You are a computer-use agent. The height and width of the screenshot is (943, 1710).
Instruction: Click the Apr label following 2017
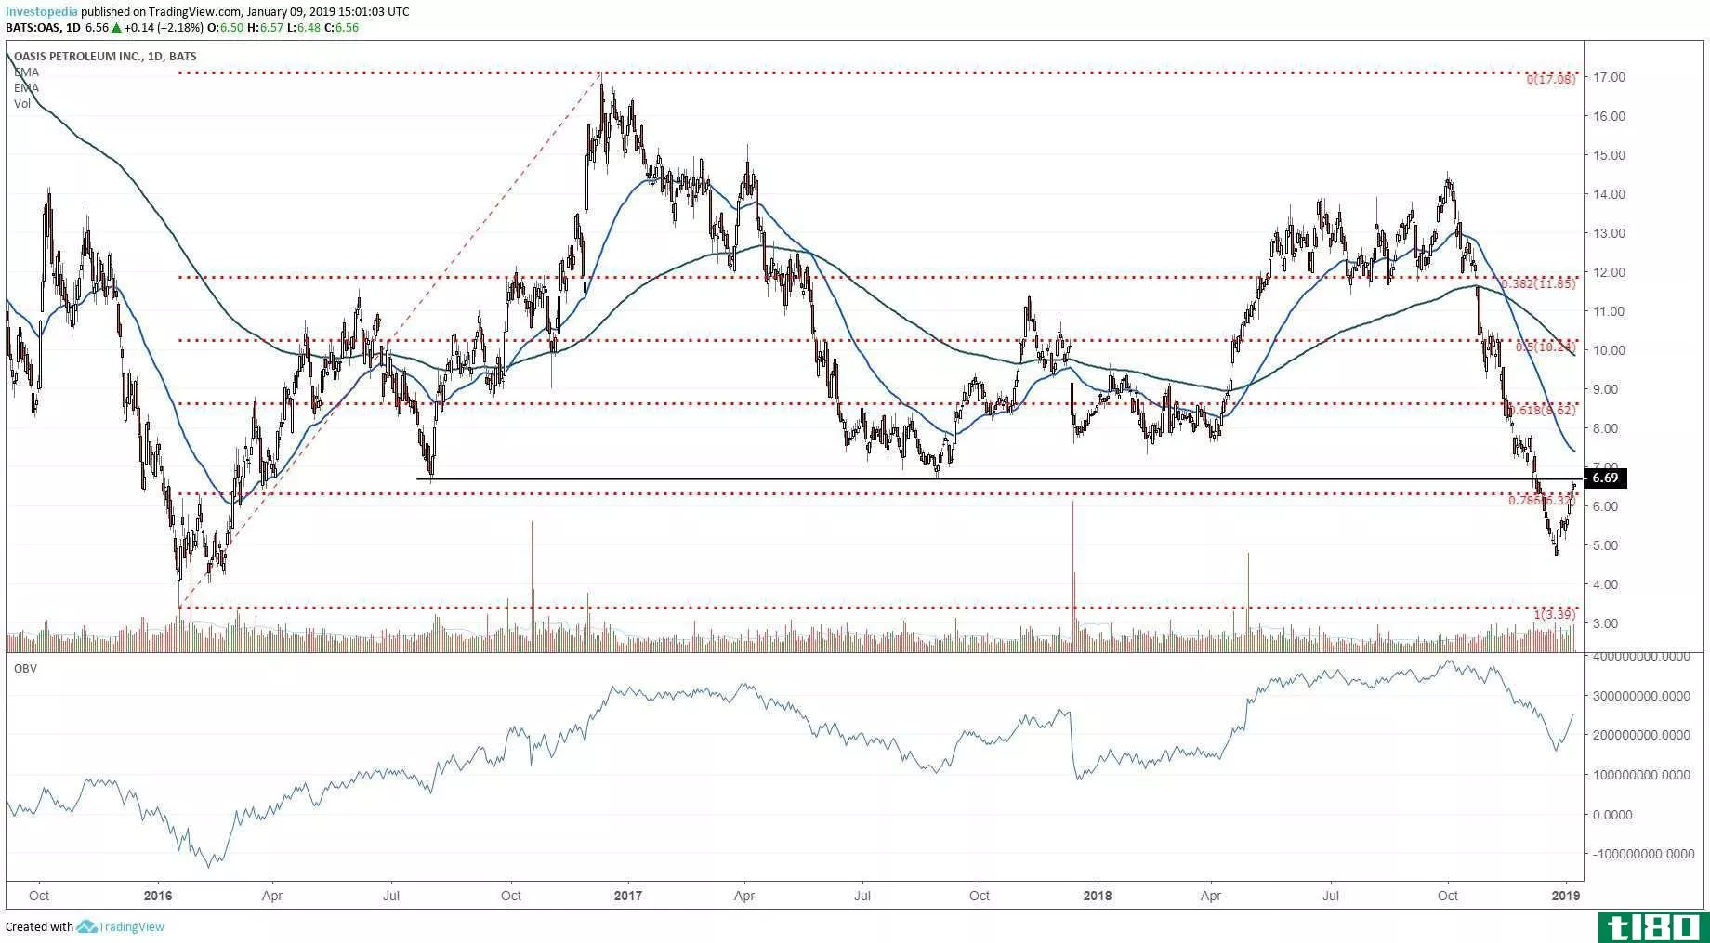pos(744,897)
